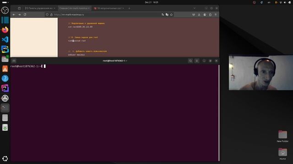Open Activities in the top-left corner

(5, 2)
